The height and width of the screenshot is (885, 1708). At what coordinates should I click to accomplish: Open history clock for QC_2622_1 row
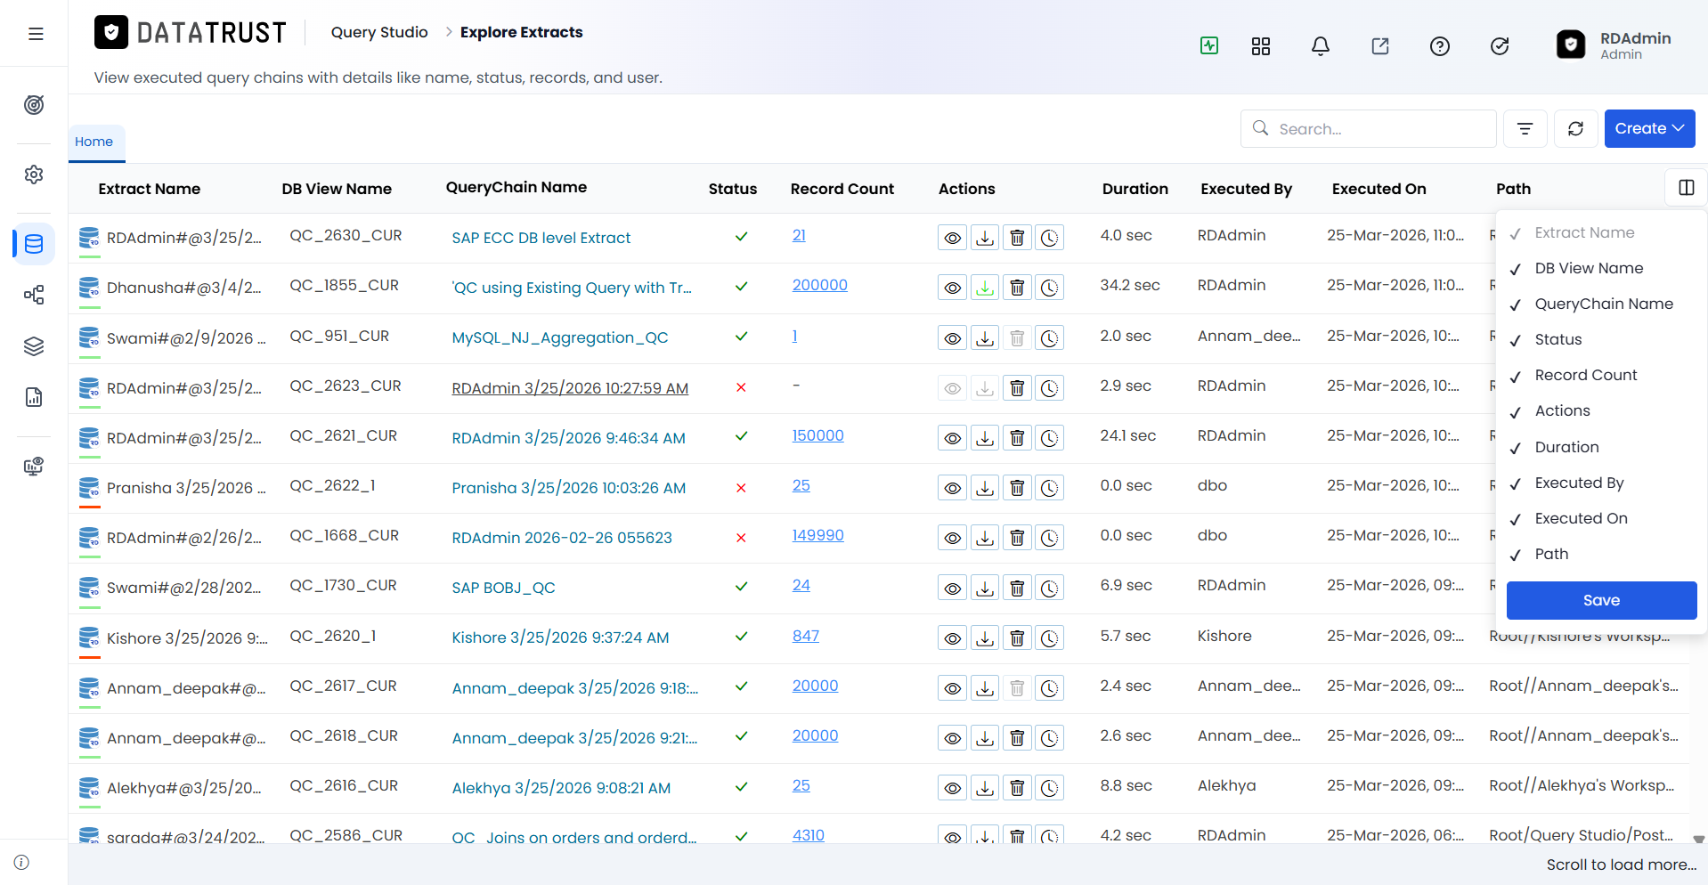1050,488
